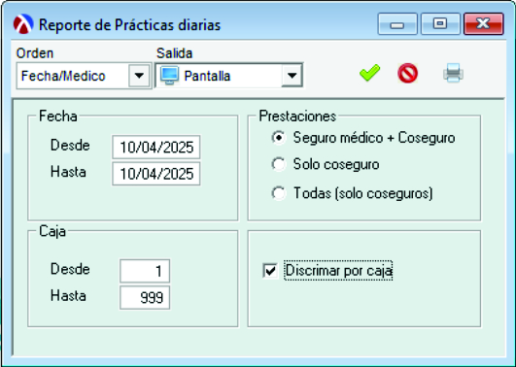Click the Fecha Desde date field

pyautogui.click(x=156, y=147)
